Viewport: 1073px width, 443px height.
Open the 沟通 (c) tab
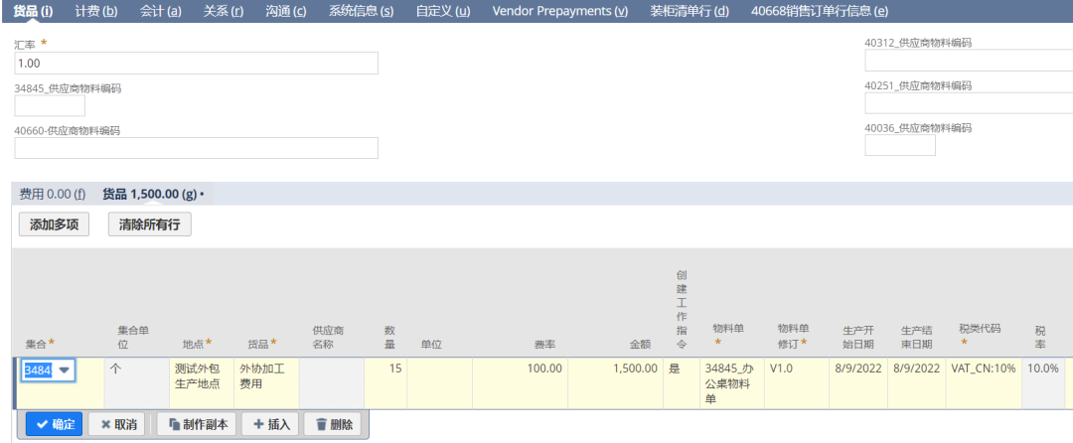click(286, 11)
